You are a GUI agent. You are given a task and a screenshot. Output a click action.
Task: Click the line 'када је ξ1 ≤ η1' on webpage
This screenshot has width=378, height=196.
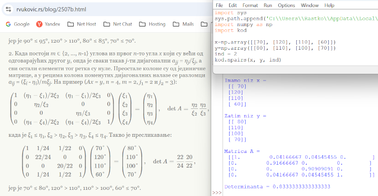(90, 135)
